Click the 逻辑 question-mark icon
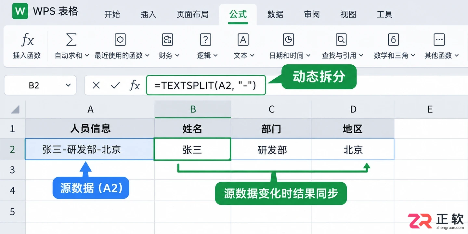 [x=205, y=40]
